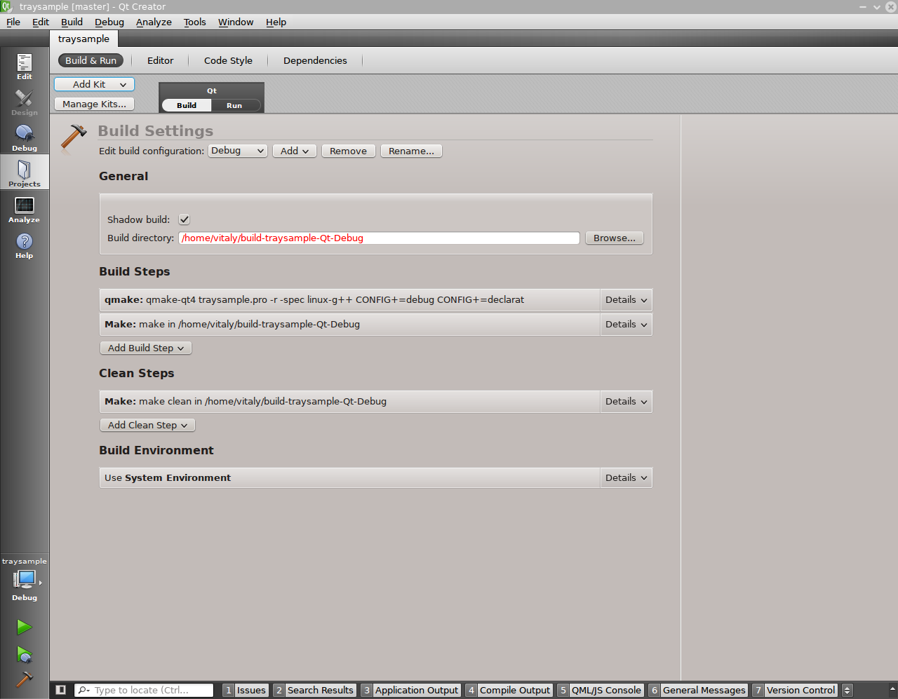This screenshot has width=898, height=699.
Task: Build project with the hammer icon
Action: tap(25, 679)
